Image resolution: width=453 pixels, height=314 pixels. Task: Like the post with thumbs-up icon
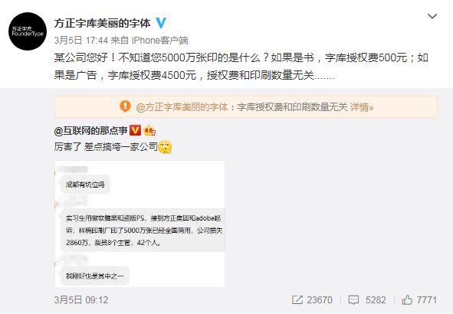tap(407, 299)
